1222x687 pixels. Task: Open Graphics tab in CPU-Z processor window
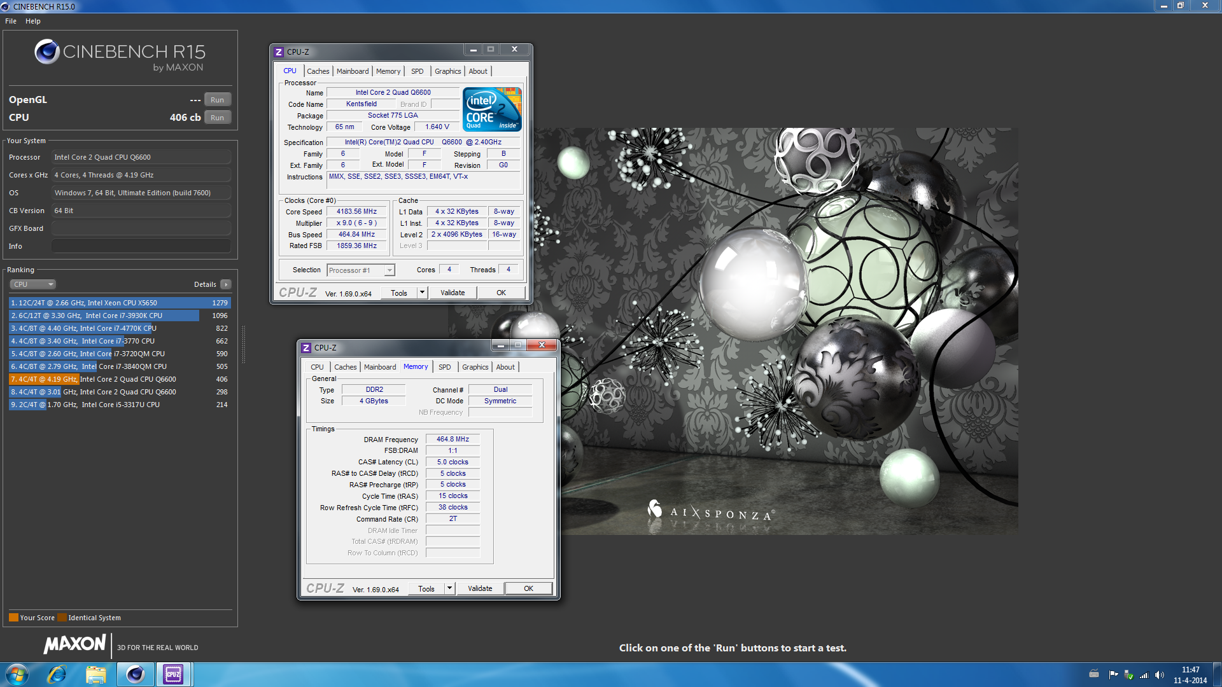click(448, 71)
